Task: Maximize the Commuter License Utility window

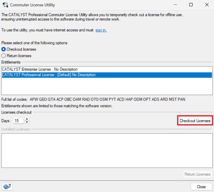Action: pos(191,5)
